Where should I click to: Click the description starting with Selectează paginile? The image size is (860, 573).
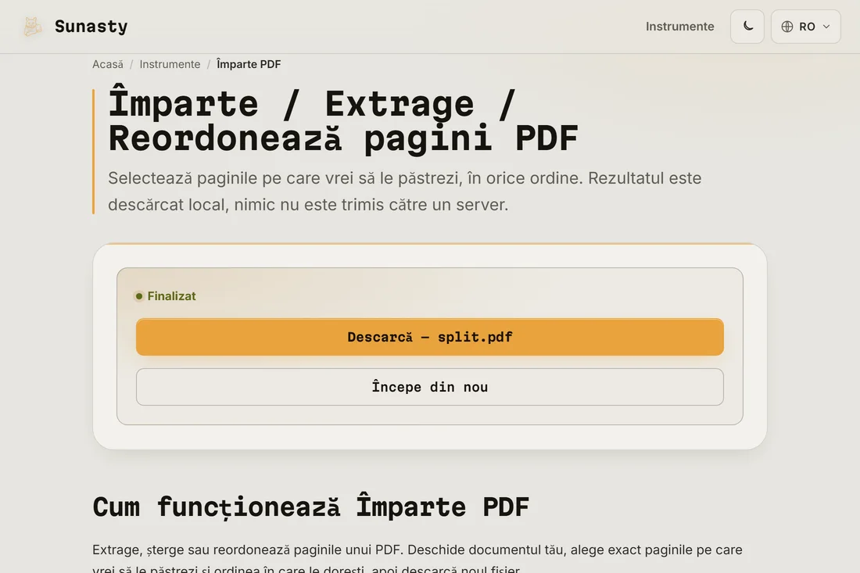405,192
